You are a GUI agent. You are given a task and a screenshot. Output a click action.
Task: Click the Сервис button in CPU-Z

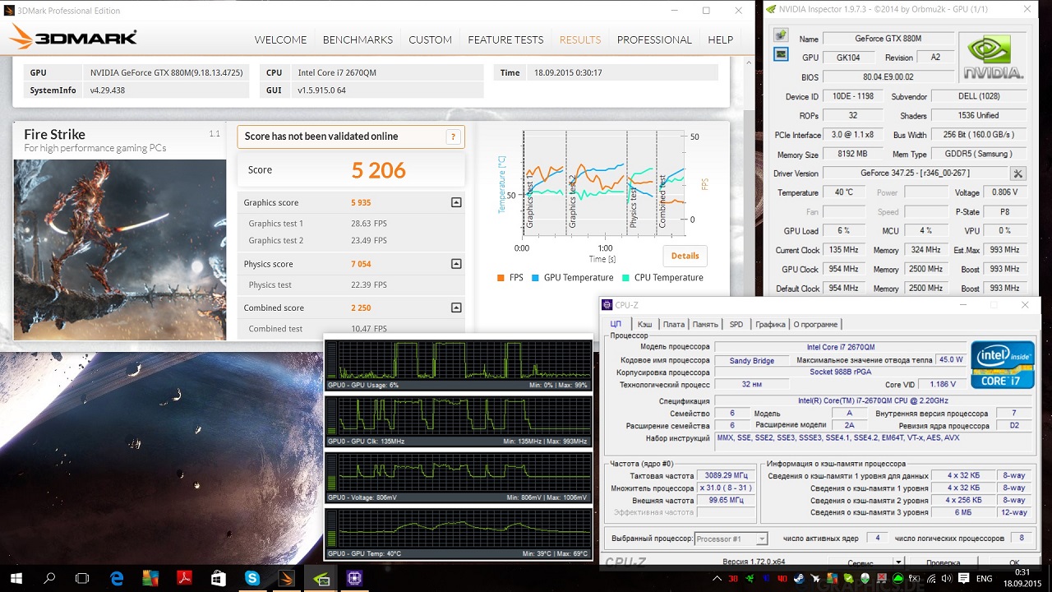click(861, 563)
